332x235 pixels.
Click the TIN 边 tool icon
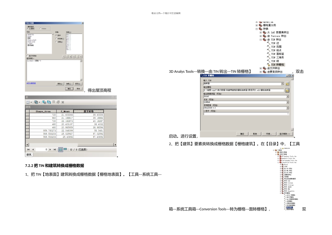pyautogui.click(x=268, y=43)
